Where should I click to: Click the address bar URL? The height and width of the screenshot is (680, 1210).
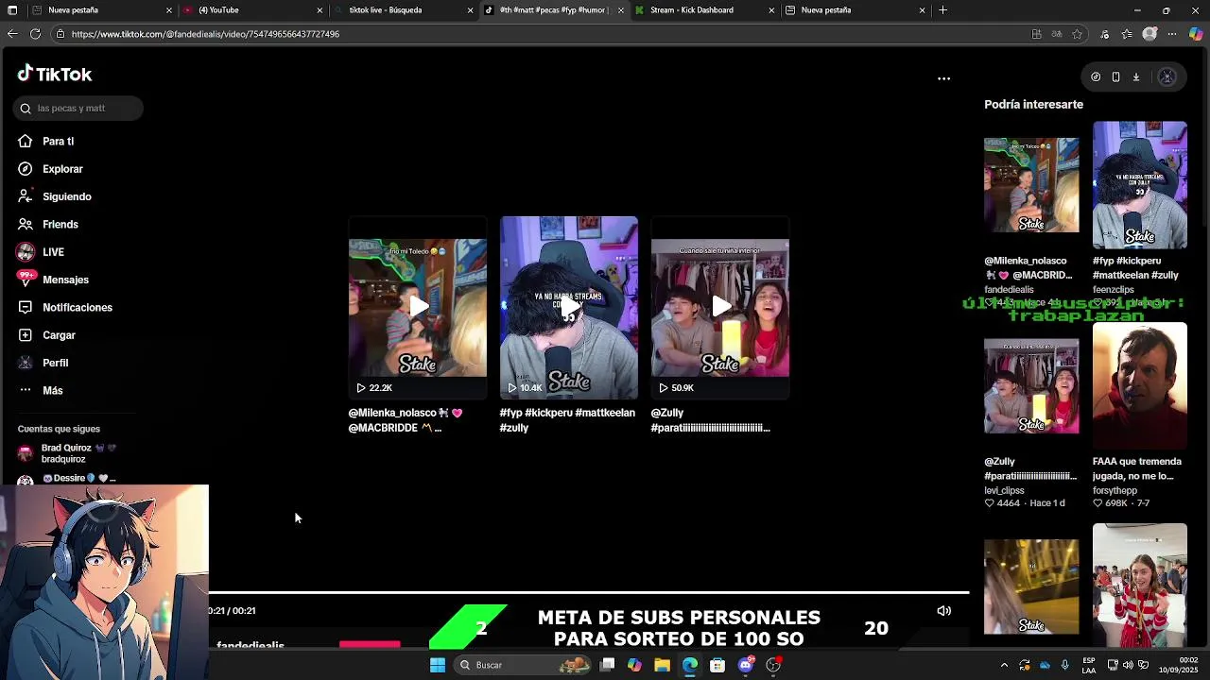(x=205, y=34)
